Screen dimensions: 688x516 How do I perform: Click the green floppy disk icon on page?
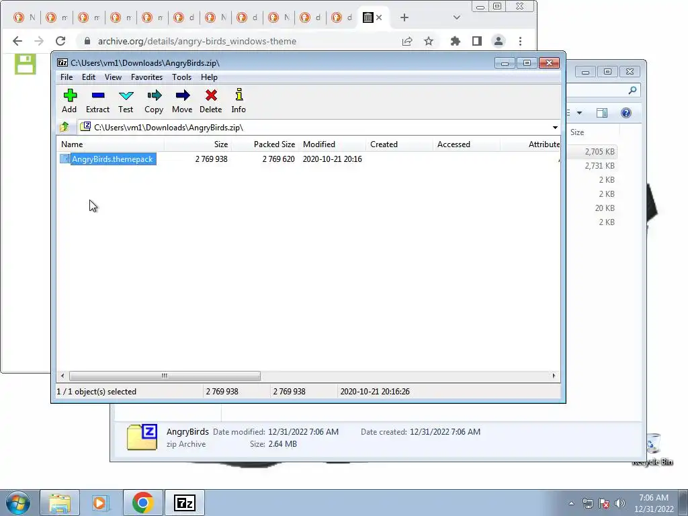point(25,64)
